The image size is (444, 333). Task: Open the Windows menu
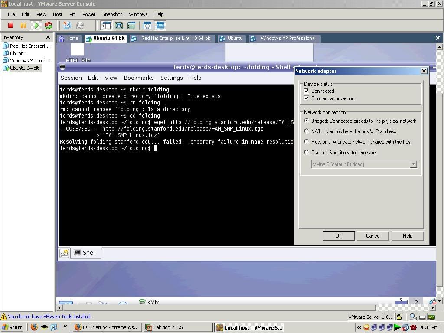138,14
